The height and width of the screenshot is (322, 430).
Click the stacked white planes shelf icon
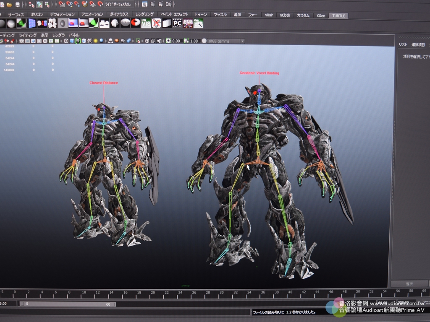(167, 23)
